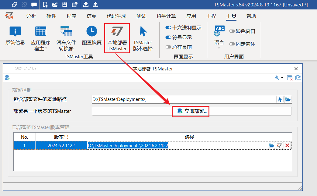Browse folder for deployment path
Screen dimensions: 317x196
tap(288, 99)
